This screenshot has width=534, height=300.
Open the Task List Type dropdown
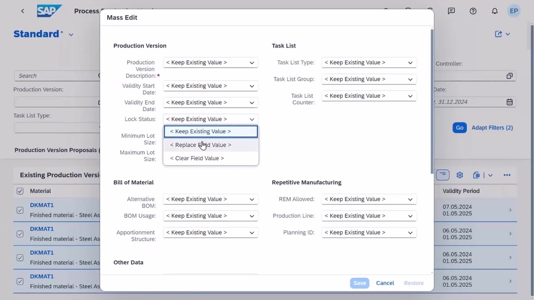click(368, 62)
